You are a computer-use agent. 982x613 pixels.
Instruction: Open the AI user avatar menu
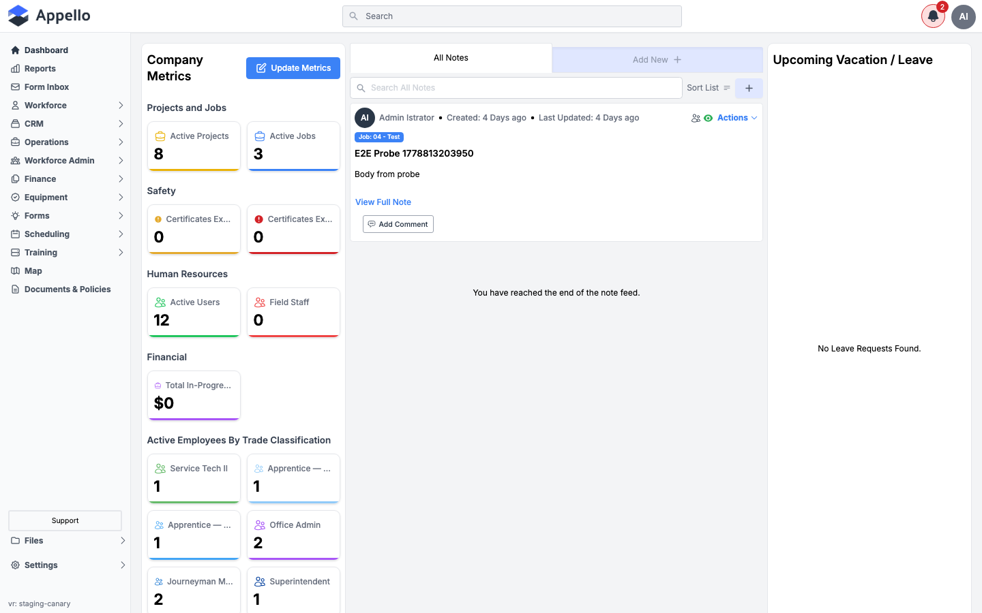[964, 16]
